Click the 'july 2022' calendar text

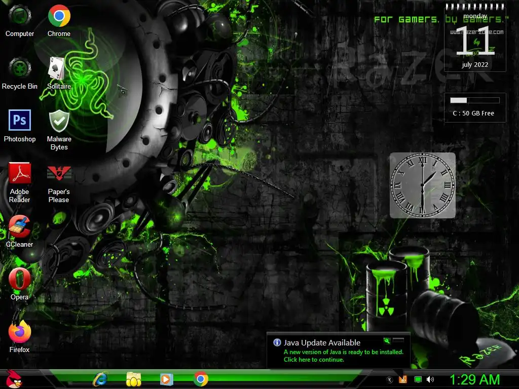475,64
